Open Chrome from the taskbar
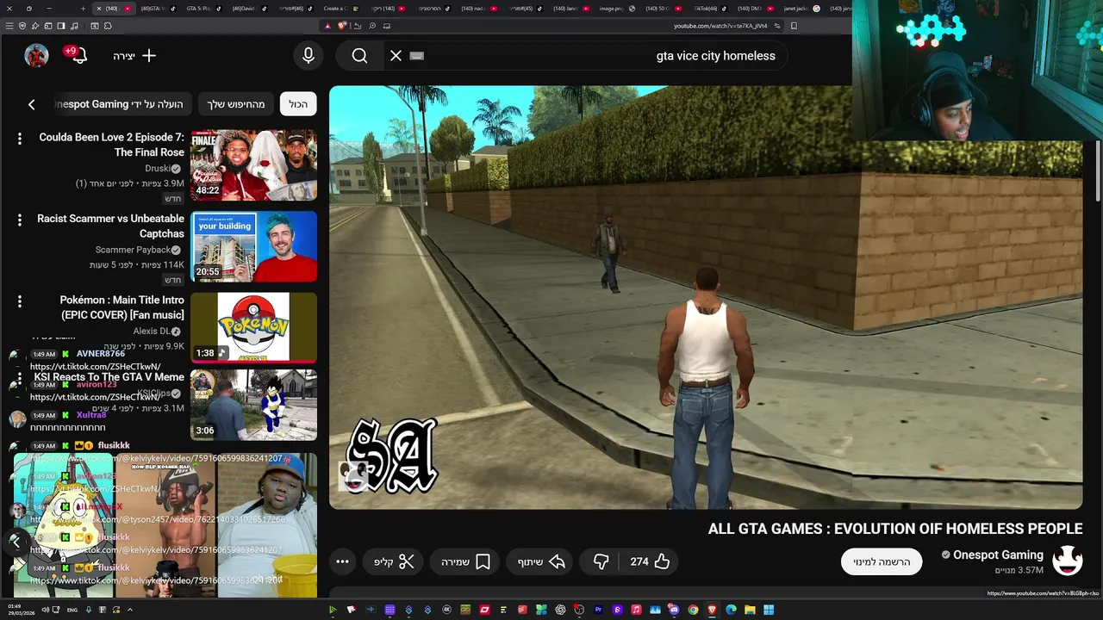1103x620 pixels. click(x=693, y=610)
